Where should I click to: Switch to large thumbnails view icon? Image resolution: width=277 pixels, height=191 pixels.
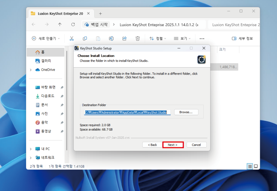click(x=256, y=166)
